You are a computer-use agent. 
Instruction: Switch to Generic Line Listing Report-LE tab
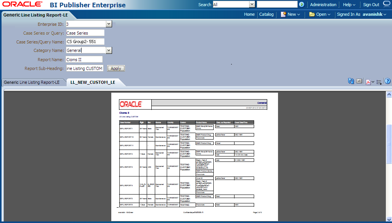click(x=32, y=82)
